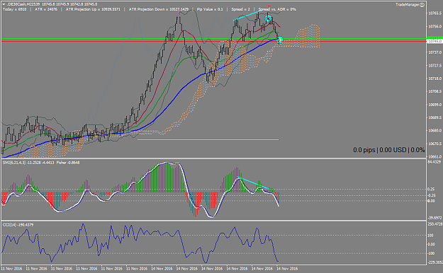Click the CCI(14) -190.4379 indicator label
Image resolution: width=443 pixels, height=273 pixels.
pyautogui.click(x=18, y=225)
